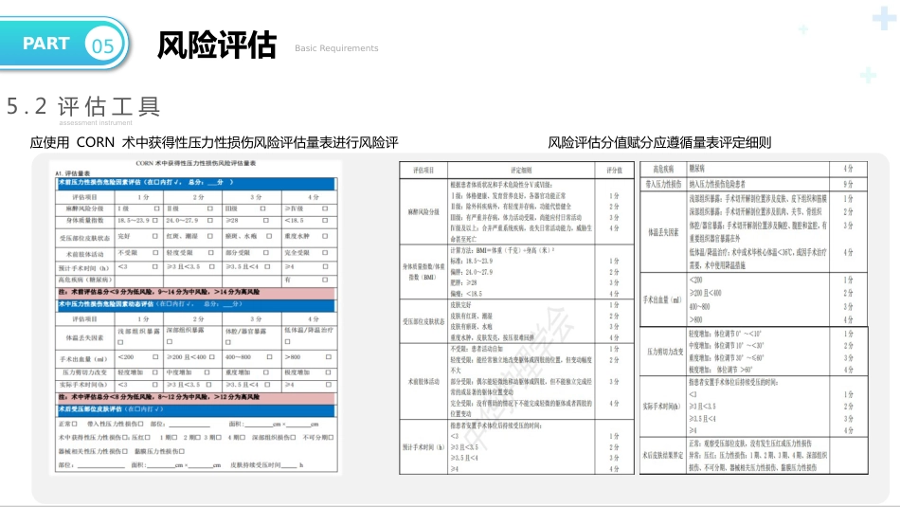The height and width of the screenshot is (507, 900).
Task: Select the right scoring table starting with 高危疾病
Action: pos(754,317)
